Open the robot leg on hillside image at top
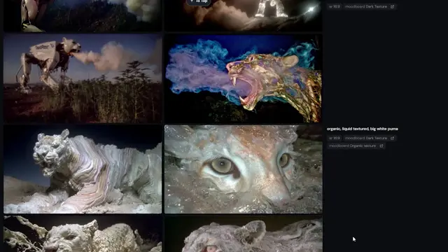448x252 pixels. 83,15
